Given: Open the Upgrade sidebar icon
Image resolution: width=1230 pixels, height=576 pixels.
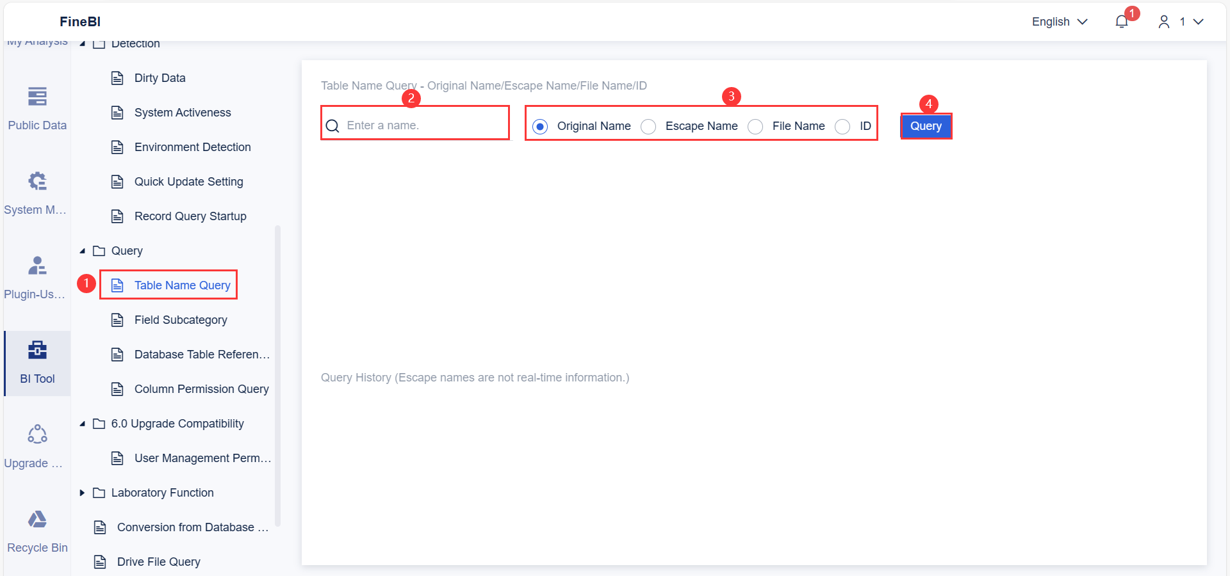Looking at the screenshot, I should tap(37, 435).
